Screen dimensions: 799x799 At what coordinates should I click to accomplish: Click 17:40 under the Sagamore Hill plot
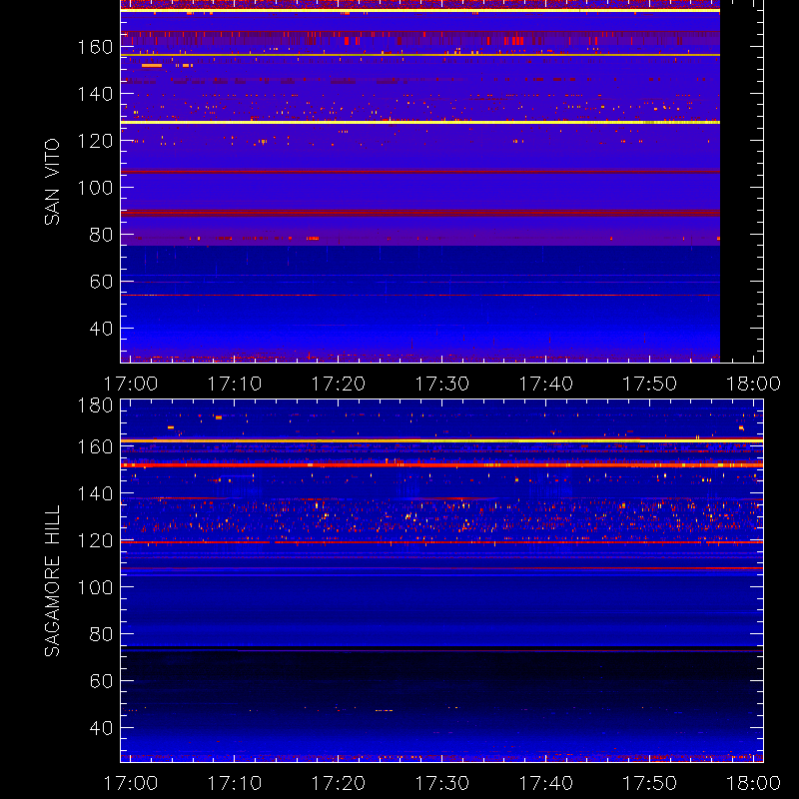point(546,783)
